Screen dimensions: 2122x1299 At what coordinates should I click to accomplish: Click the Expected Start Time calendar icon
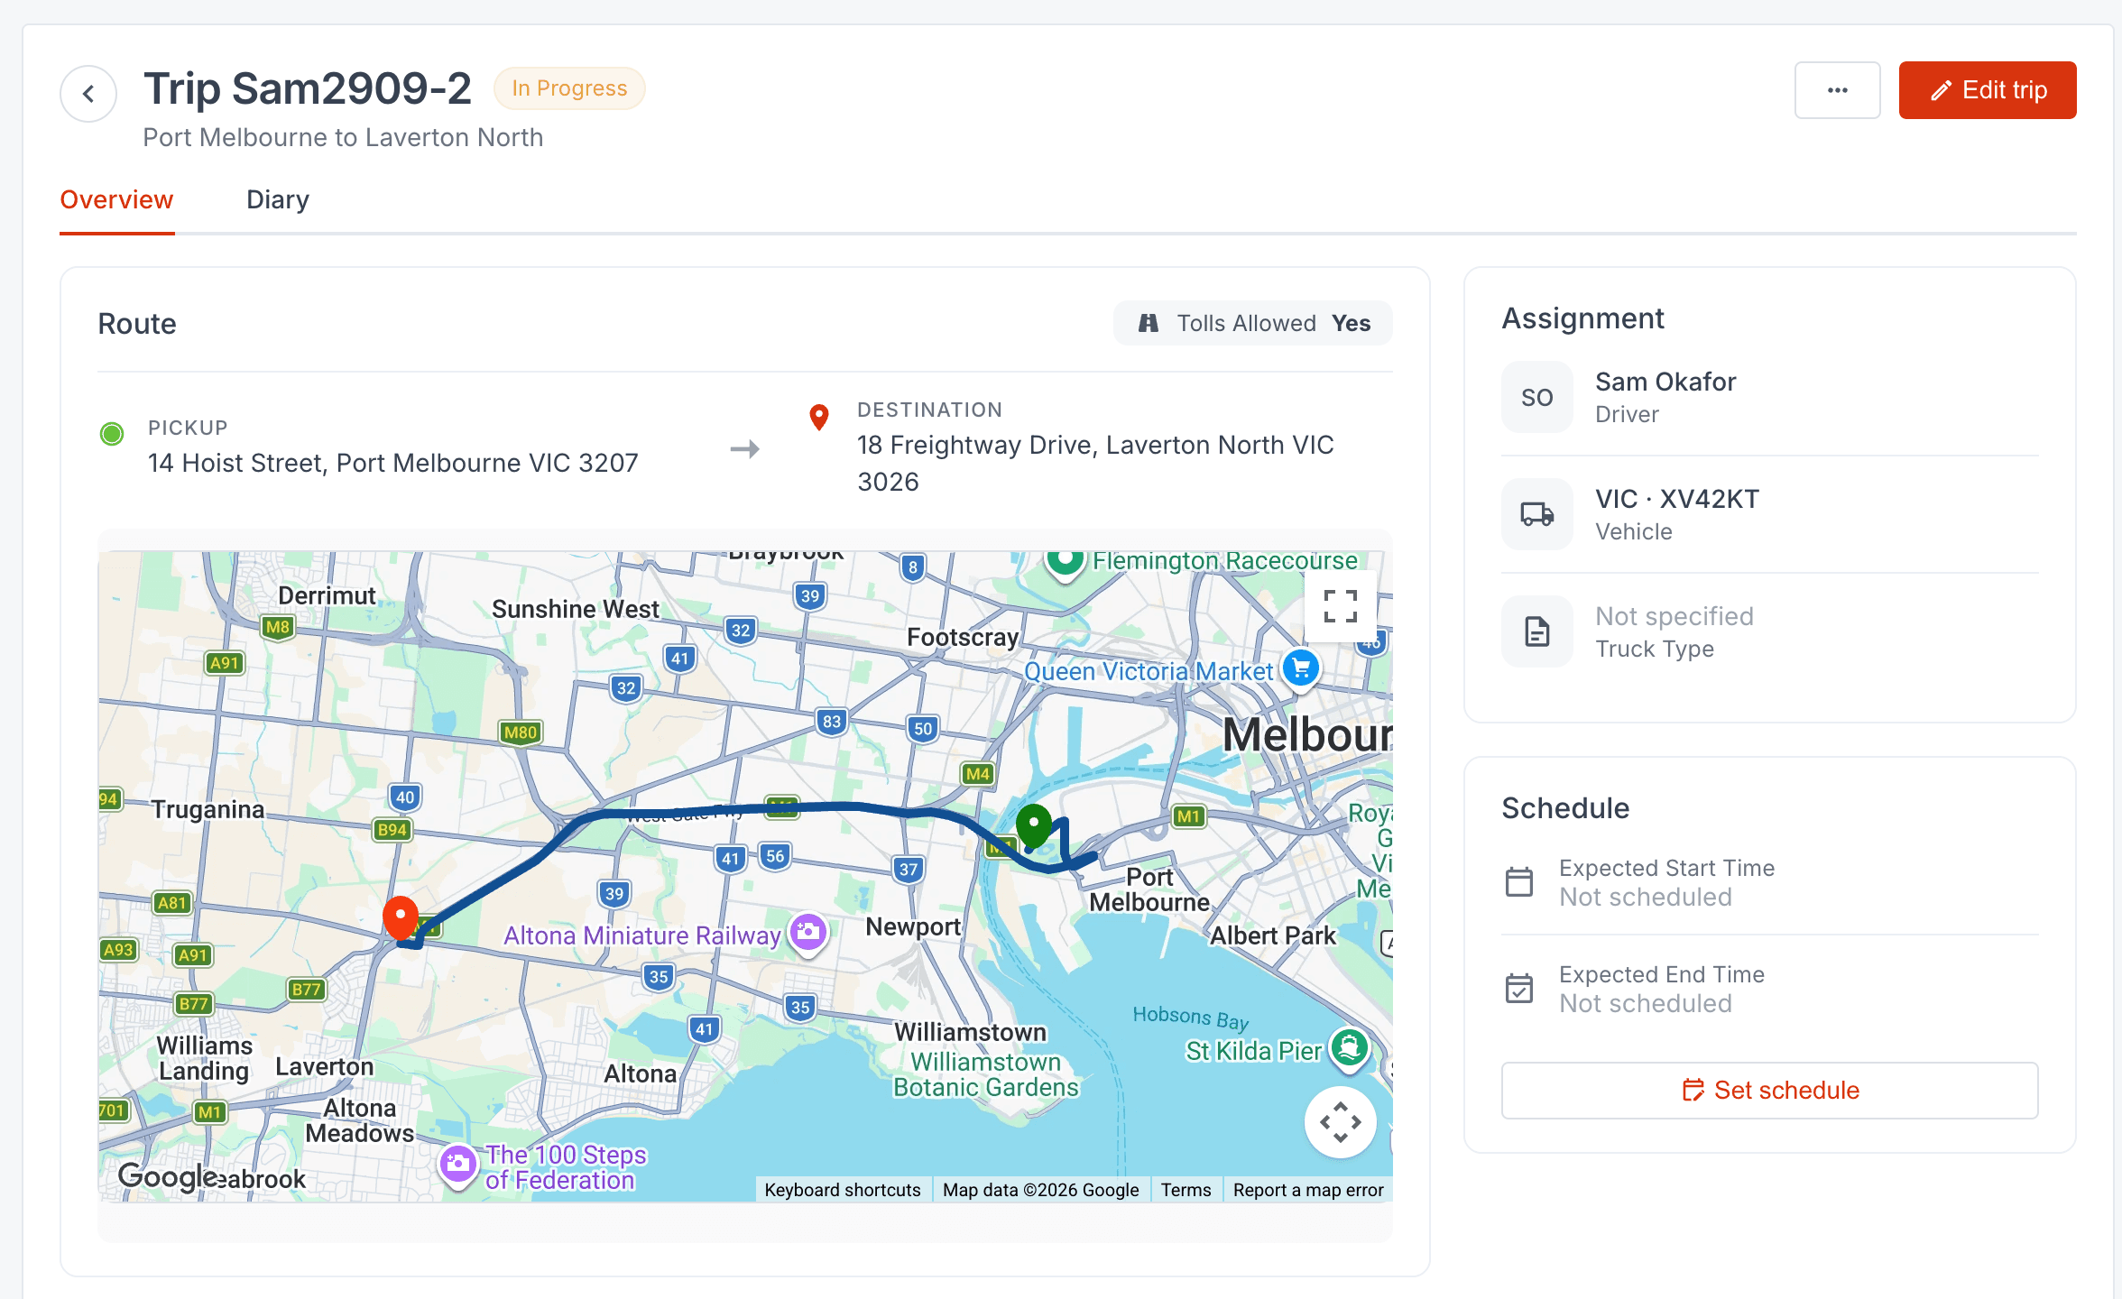point(1519,881)
